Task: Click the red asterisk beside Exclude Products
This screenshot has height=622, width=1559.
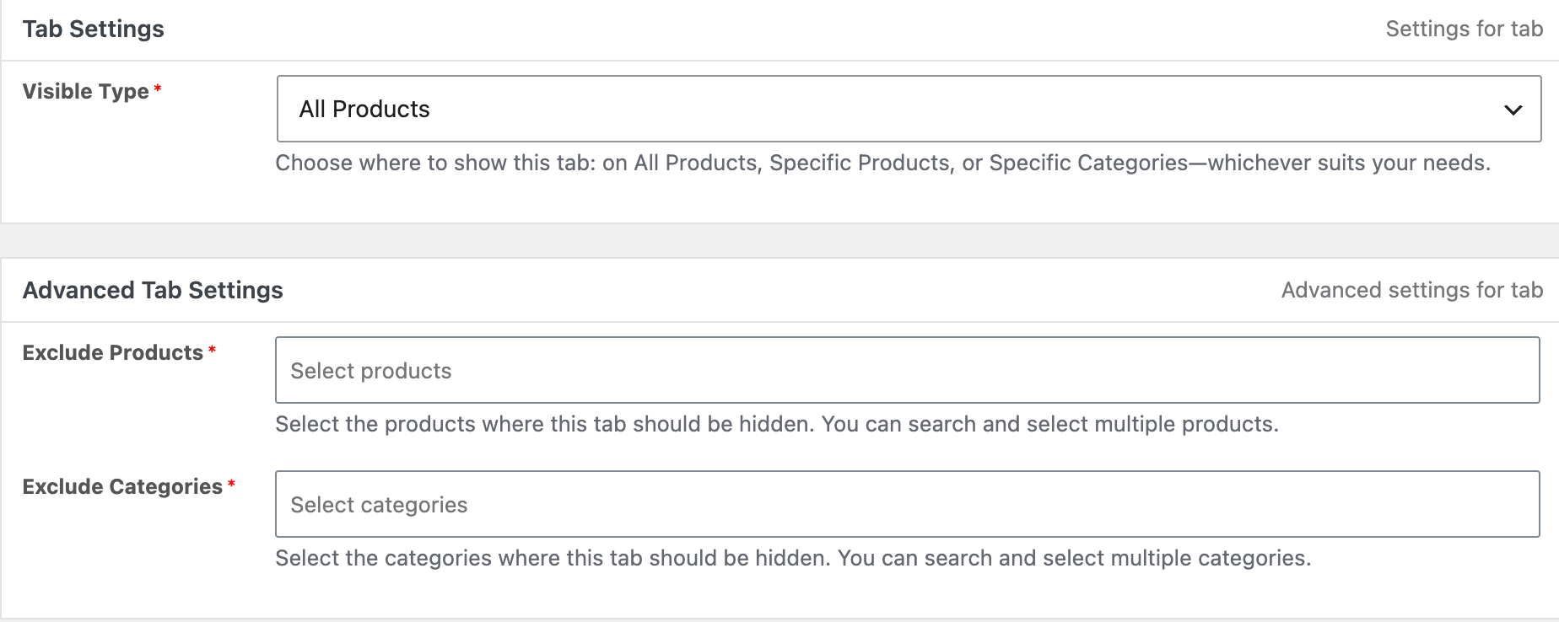Action: [x=212, y=349]
